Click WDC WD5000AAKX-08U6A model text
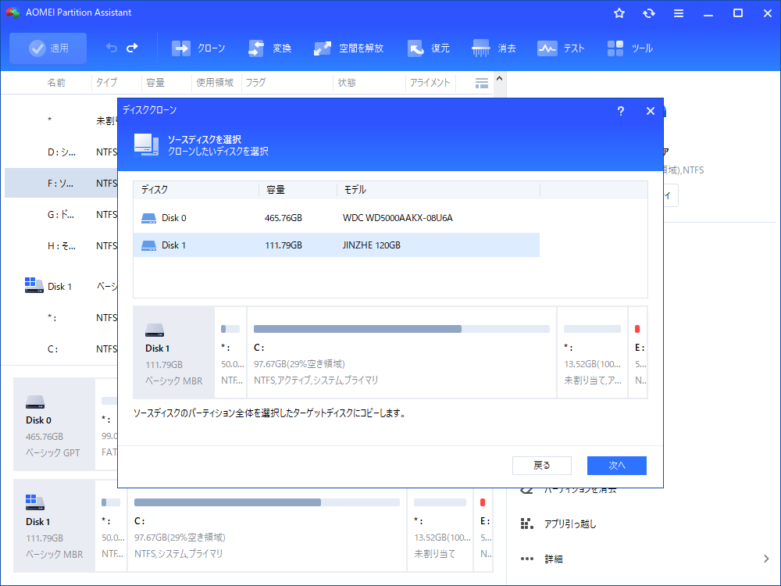Viewport: 781px width, 586px height. pyautogui.click(x=398, y=218)
